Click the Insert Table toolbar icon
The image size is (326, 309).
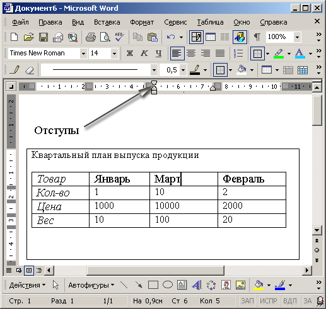pyautogui.click(x=211, y=37)
